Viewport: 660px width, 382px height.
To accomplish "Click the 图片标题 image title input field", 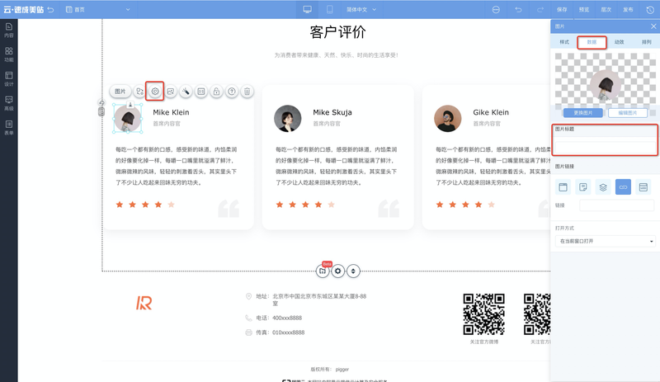I will (x=605, y=148).
